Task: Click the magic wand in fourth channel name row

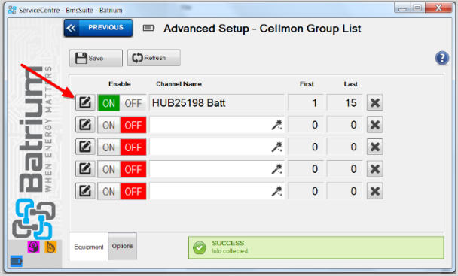Action: point(277,169)
